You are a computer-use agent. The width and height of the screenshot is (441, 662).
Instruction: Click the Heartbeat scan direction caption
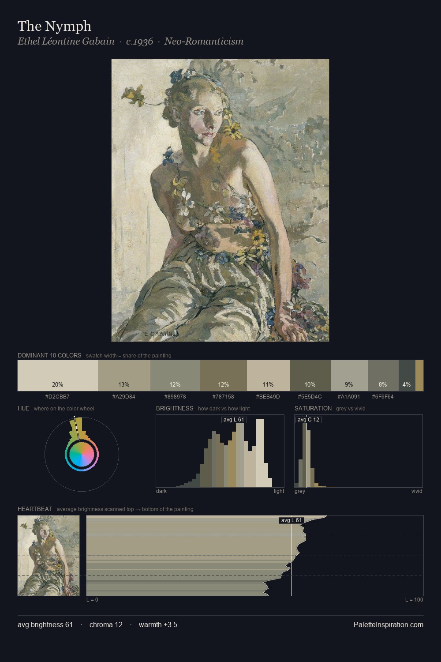(125, 509)
